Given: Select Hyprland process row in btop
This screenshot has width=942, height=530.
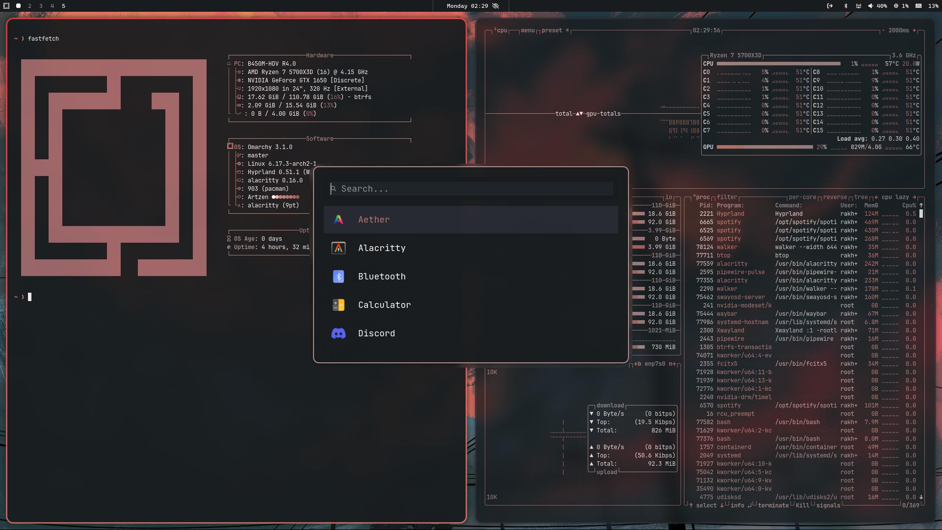Looking at the screenshot, I should pyautogui.click(x=802, y=214).
